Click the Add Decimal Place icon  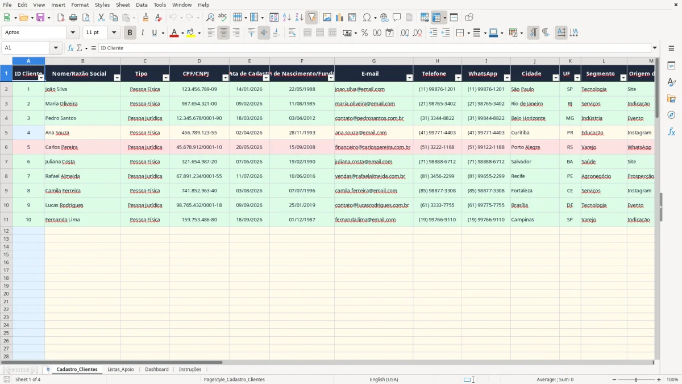click(405, 33)
